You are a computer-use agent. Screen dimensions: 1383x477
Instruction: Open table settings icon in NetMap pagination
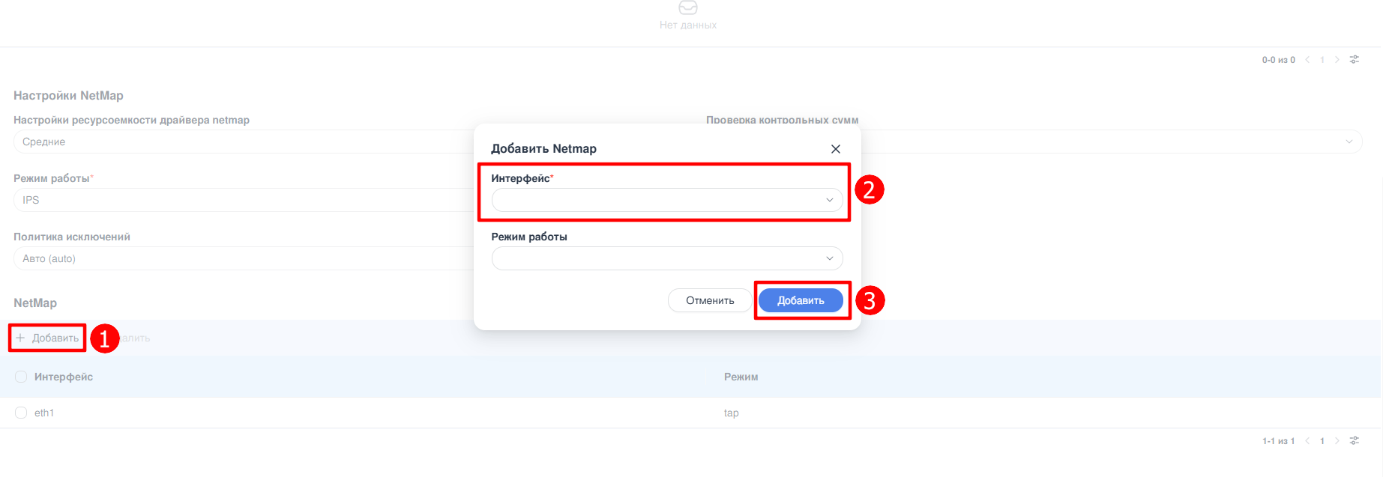point(1355,441)
